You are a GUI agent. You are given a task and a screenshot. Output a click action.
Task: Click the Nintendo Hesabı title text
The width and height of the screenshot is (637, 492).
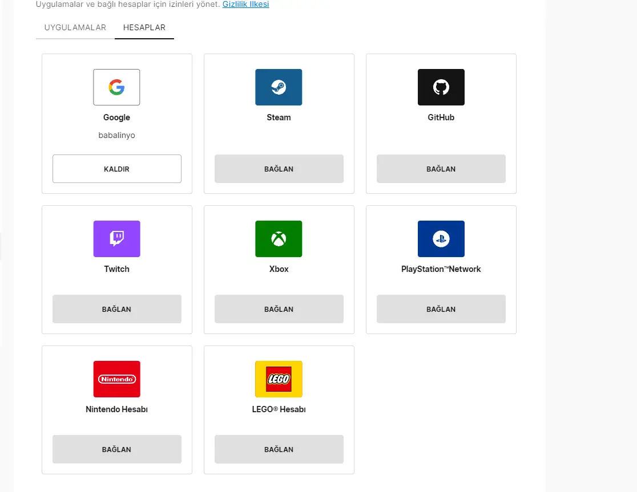pyautogui.click(x=116, y=410)
